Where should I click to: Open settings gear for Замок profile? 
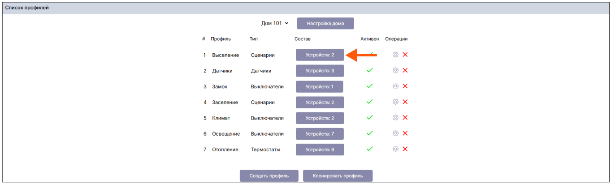click(395, 86)
